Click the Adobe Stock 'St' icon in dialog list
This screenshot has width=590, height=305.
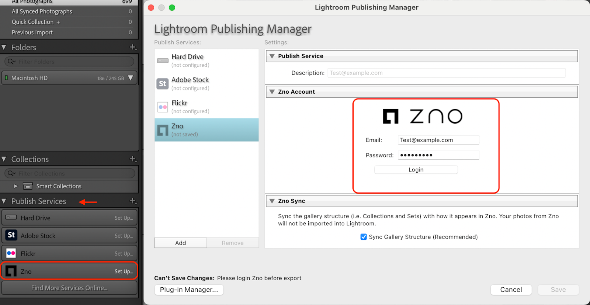click(x=163, y=84)
